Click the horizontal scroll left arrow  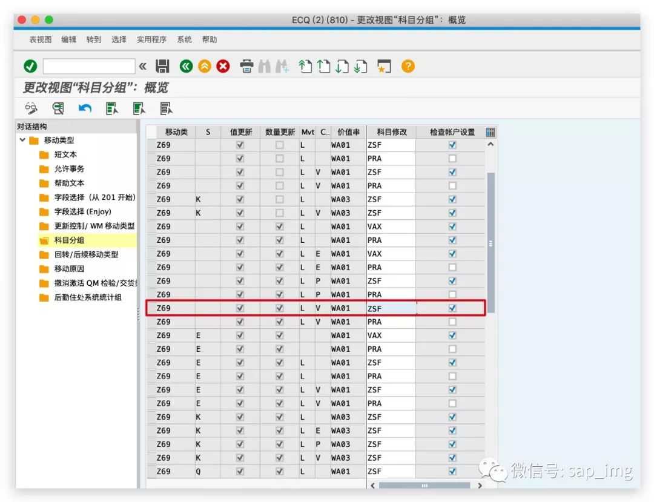click(x=372, y=485)
